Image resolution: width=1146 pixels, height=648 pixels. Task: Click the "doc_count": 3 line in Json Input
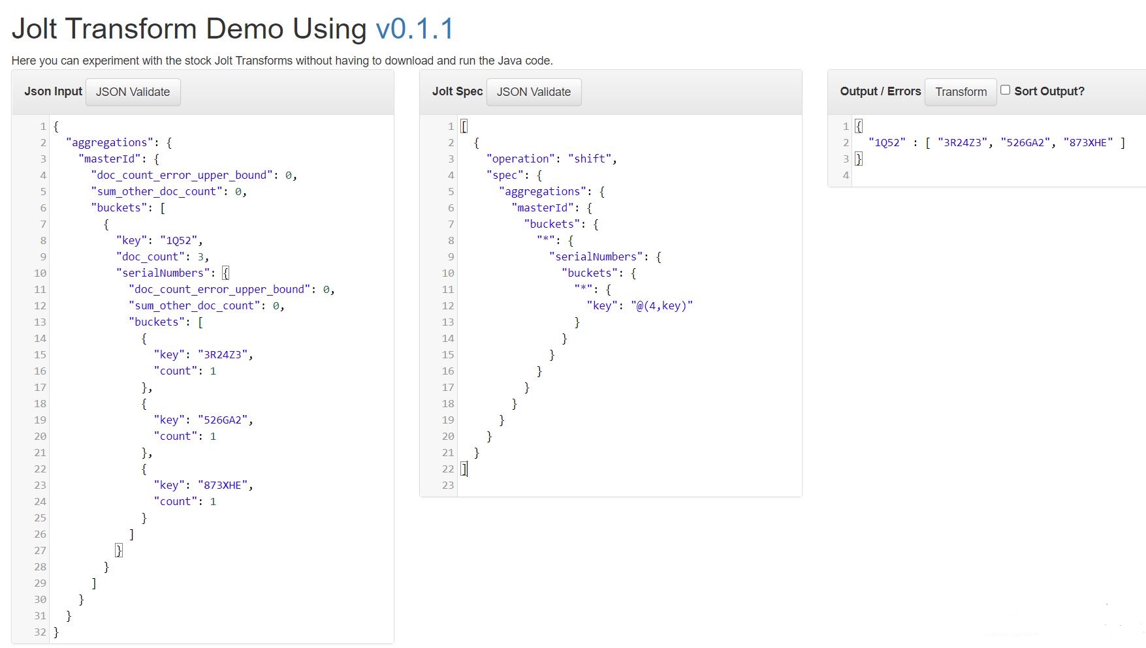pyautogui.click(x=163, y=256)
